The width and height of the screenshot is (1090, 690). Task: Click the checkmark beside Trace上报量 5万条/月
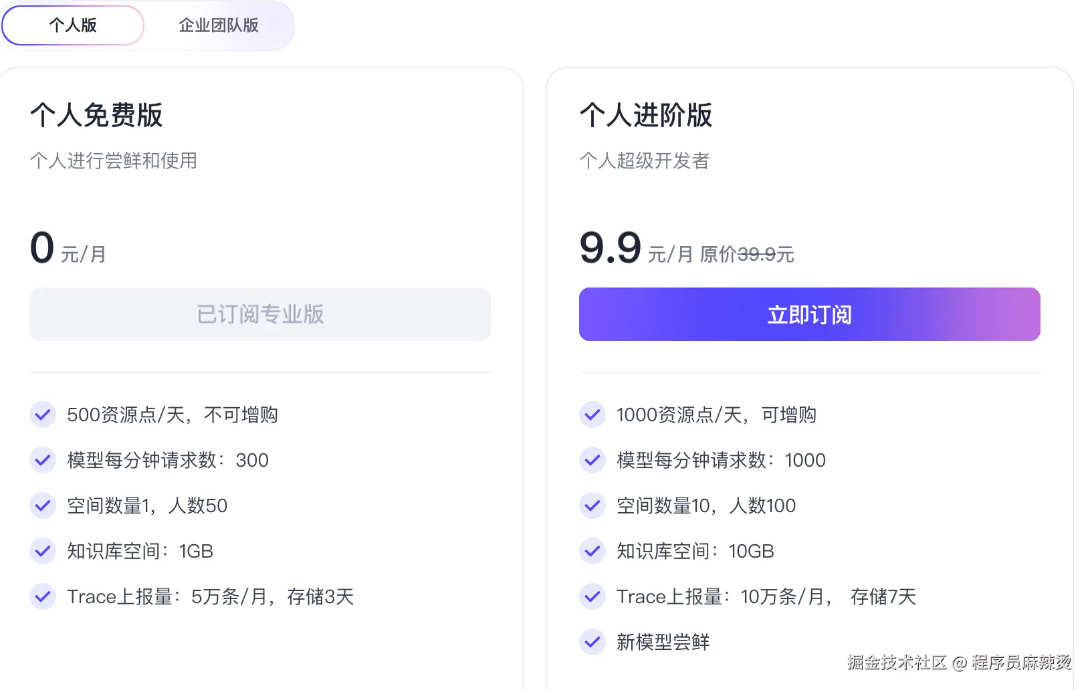coord(42,596)
